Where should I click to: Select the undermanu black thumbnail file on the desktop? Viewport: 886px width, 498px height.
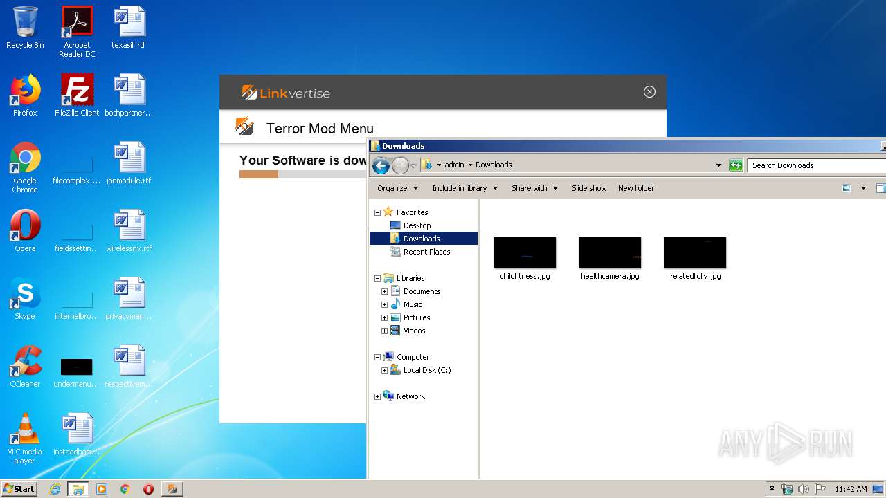point(77,371)
